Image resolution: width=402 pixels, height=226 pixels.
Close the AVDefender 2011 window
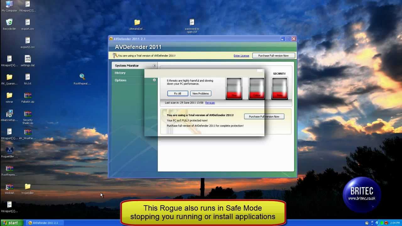point(294,39)
